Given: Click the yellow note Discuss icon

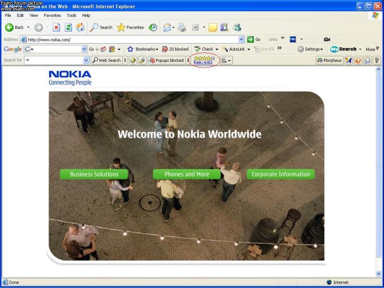Looking at the screenshot, I should (213, 27).
